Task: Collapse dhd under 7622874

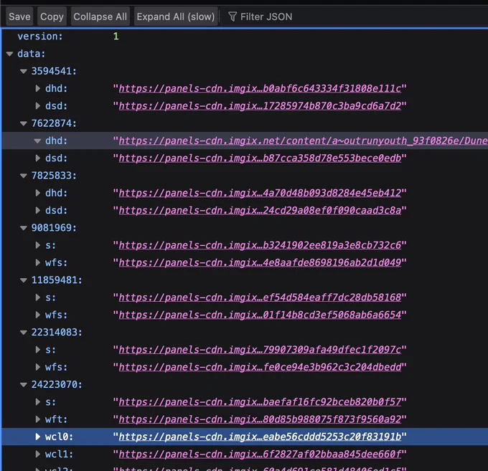Action: pos(37,141)
